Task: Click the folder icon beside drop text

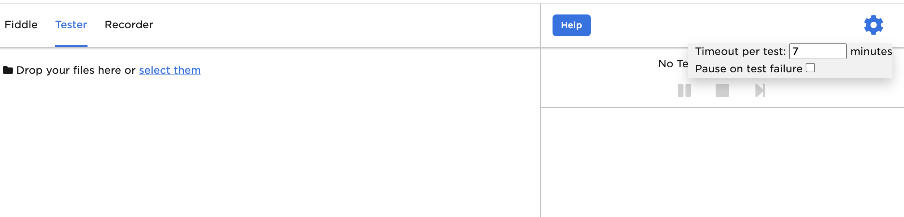Action: point(8,70)
